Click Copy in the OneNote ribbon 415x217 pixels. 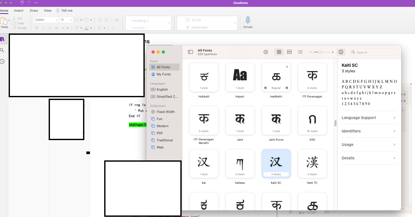point(18,23)
